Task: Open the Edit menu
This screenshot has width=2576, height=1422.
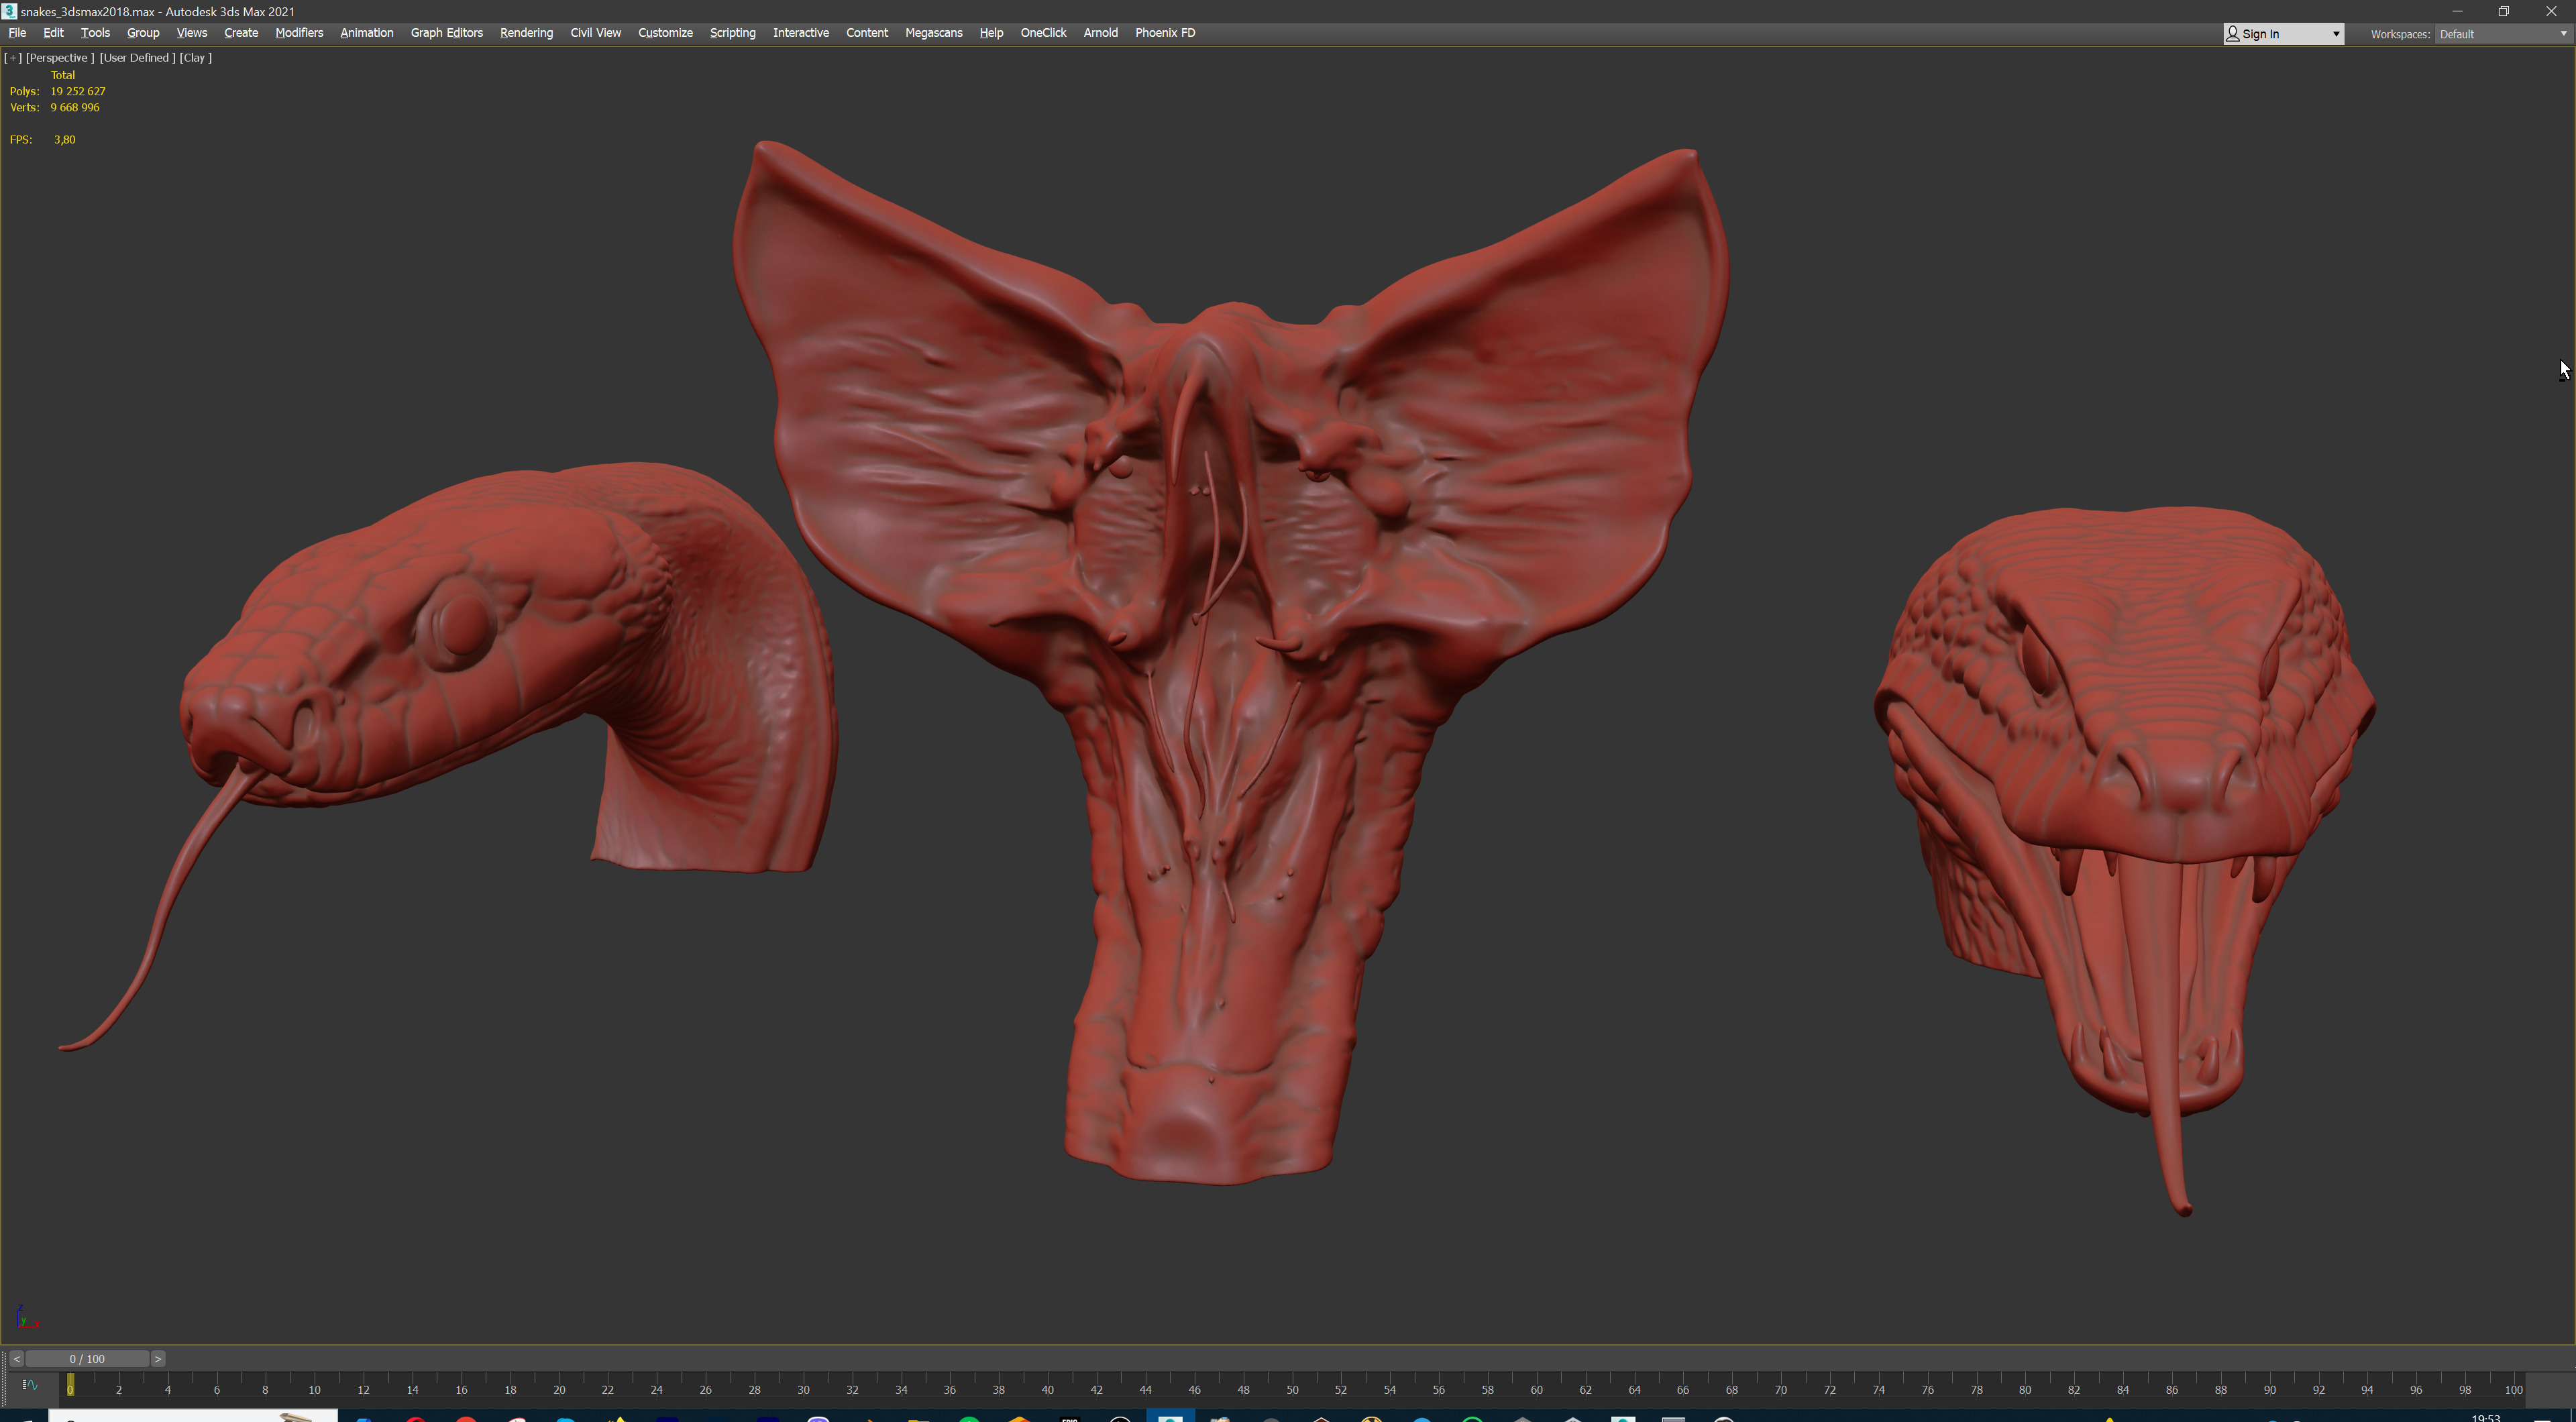Action: coord(53,33)
